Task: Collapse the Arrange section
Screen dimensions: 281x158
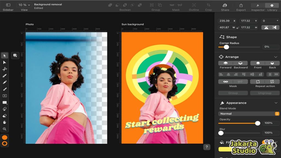Action: 276,57
